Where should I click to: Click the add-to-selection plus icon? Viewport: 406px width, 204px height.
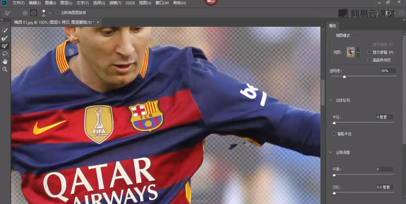coord(25,13)
